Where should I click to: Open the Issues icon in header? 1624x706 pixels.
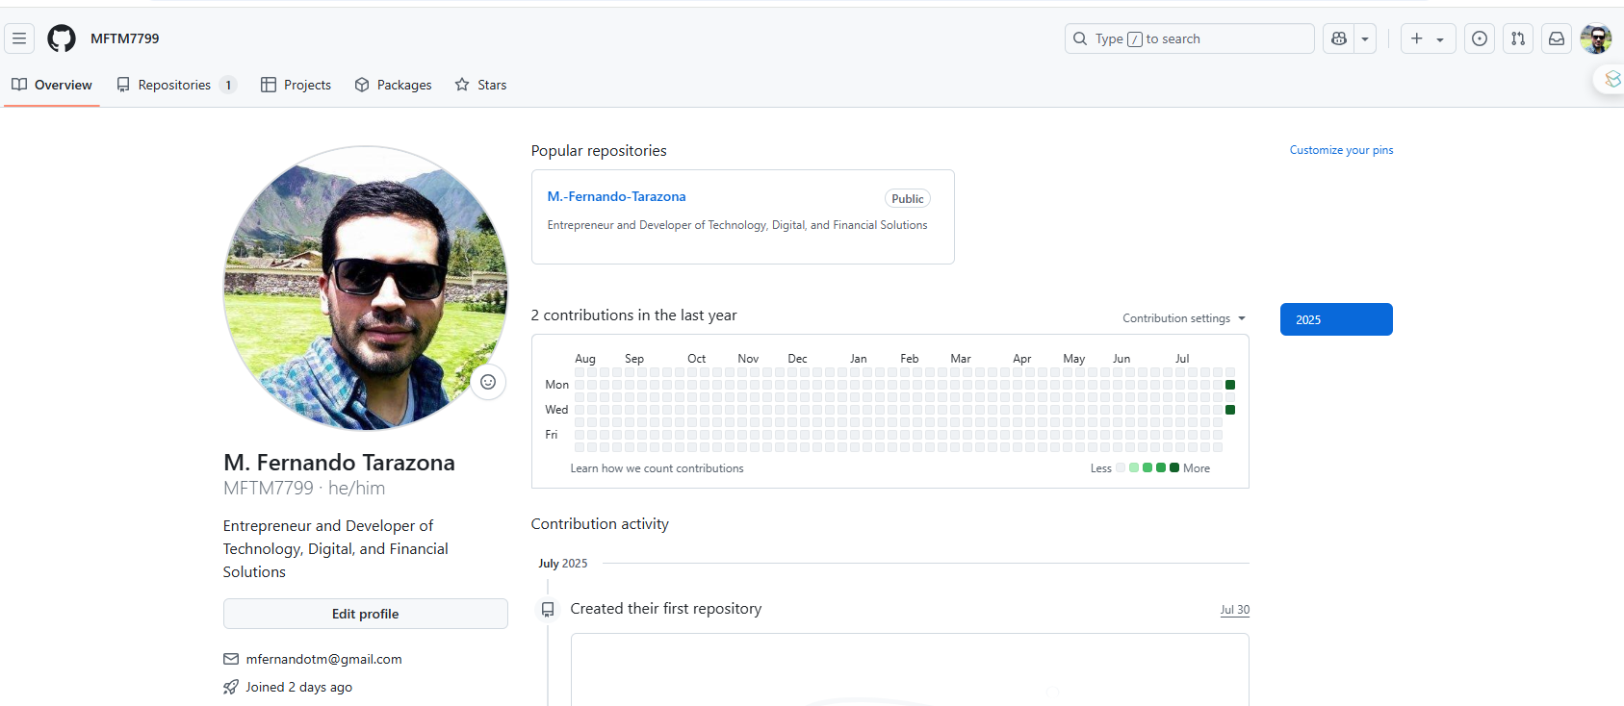coord(1480,38)
